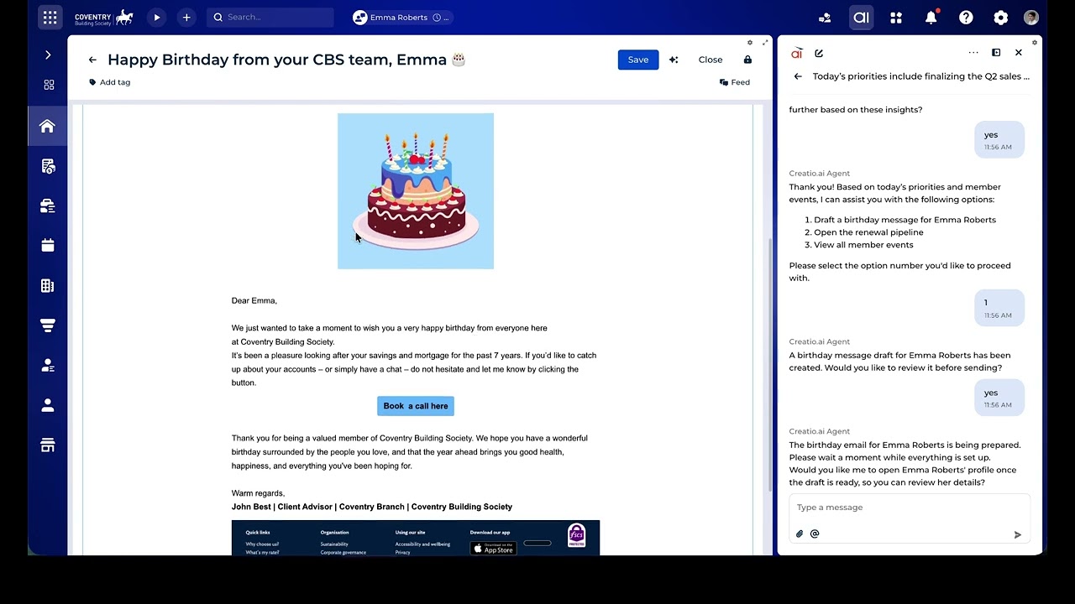The image size is (1075, 604).
Task: Close the AI chat panel
Action: click(x=1019, y=53)
